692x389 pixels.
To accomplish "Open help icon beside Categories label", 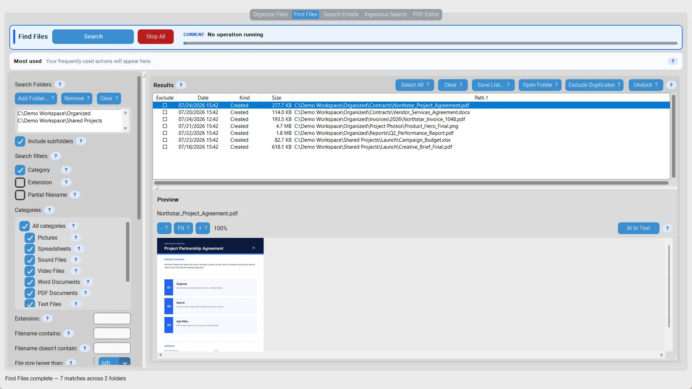I will pos(50,210).
